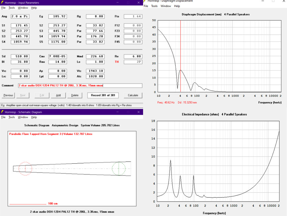Open Tools menu in Diaphragm Displacement window
Image resolution: width=287 pixels, height=216 pixels.
[x=154, y=6]
